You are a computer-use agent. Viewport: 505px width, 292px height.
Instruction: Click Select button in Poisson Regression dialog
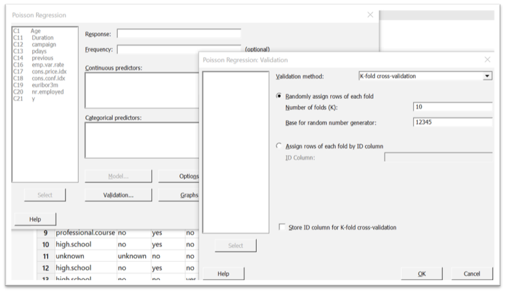(45, 194)
